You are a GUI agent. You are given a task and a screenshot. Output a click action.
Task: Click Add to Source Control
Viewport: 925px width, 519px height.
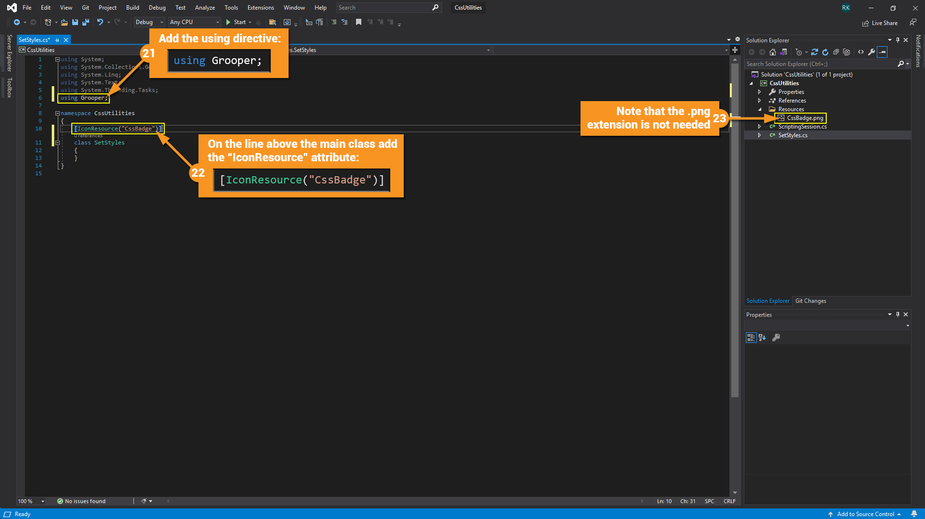(x=865, y=514)
